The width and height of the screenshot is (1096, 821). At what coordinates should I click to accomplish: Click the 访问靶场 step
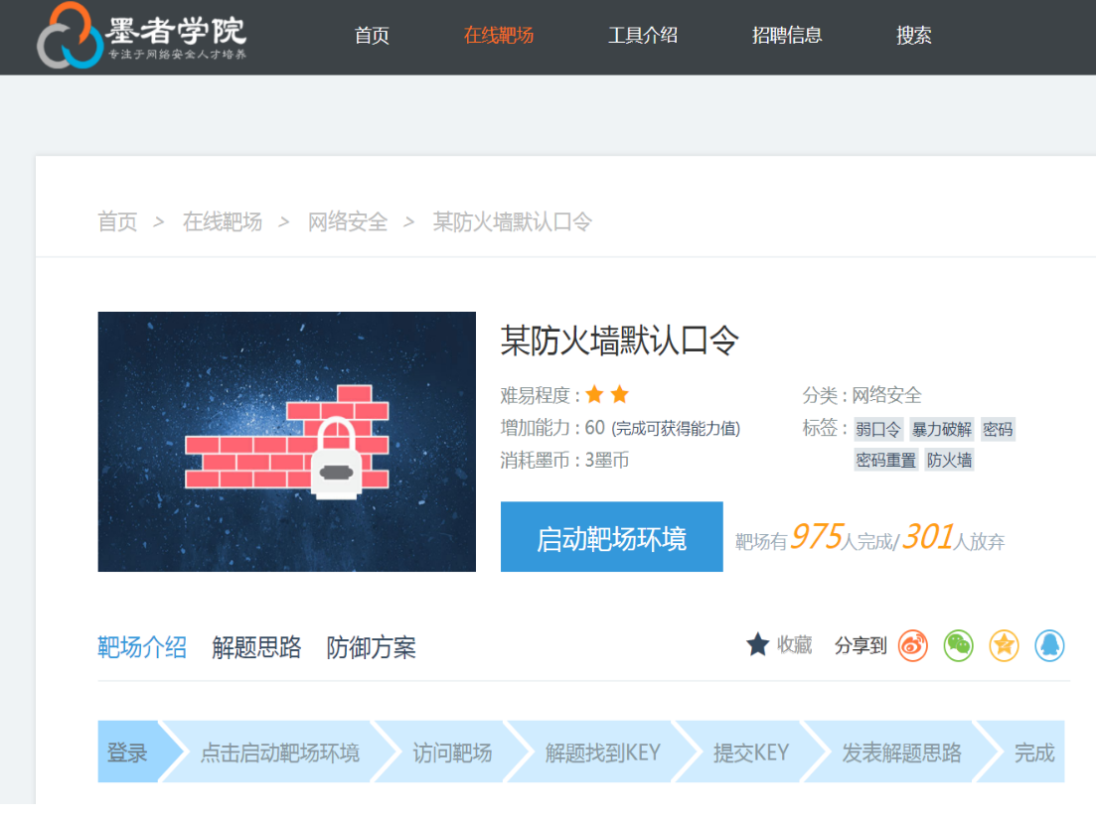[452, 752]
